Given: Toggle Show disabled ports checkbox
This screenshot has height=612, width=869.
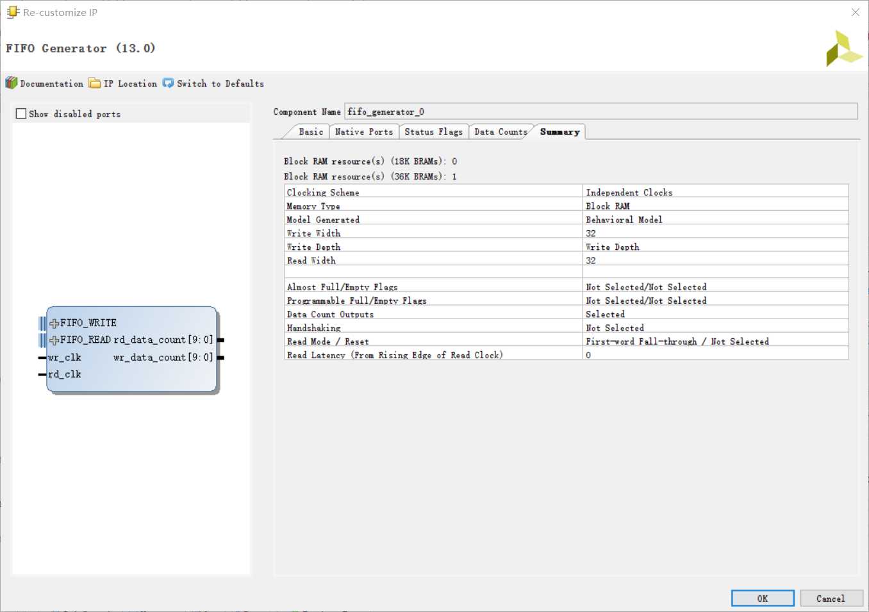Looking at the screenshot, I should tap(21, 114).
